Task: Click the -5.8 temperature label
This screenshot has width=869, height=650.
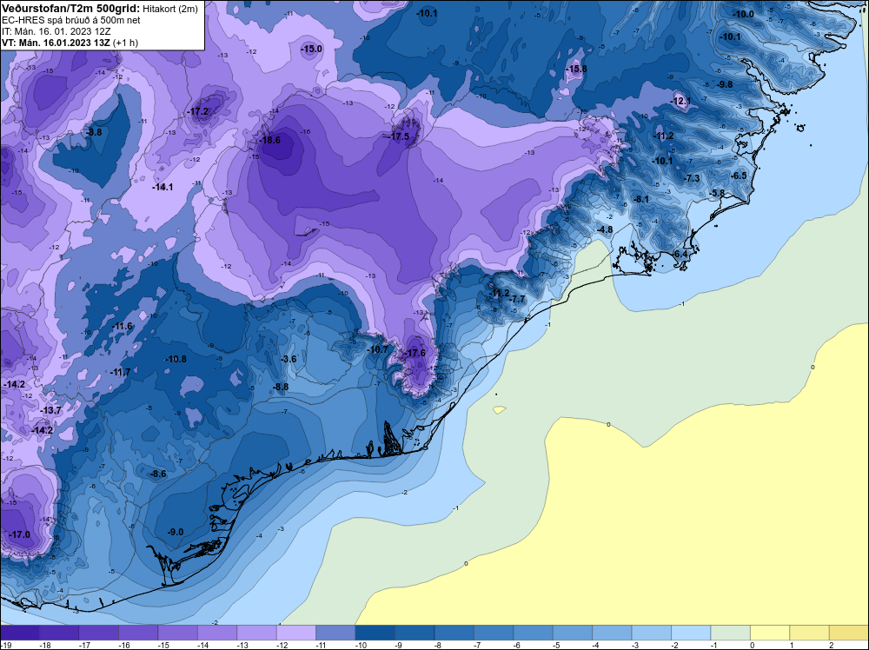Action: [x=718, y=193]
